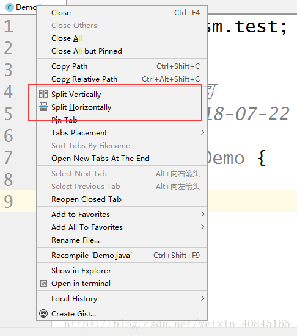Image resolution: width=297 pixels, height=336 pixels.
Task: Click the Open in terminal icon
Action: click(43, 284)
